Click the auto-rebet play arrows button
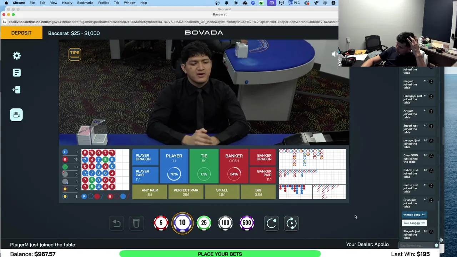This screenshot has width=457, height=257. pos(291,223)
